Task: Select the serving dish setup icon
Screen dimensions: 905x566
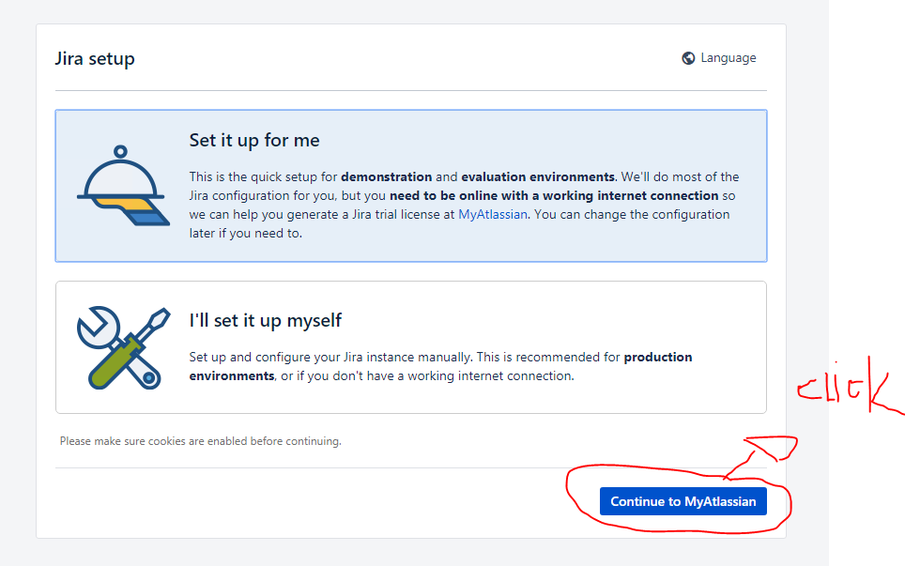Action: [123, 185]
